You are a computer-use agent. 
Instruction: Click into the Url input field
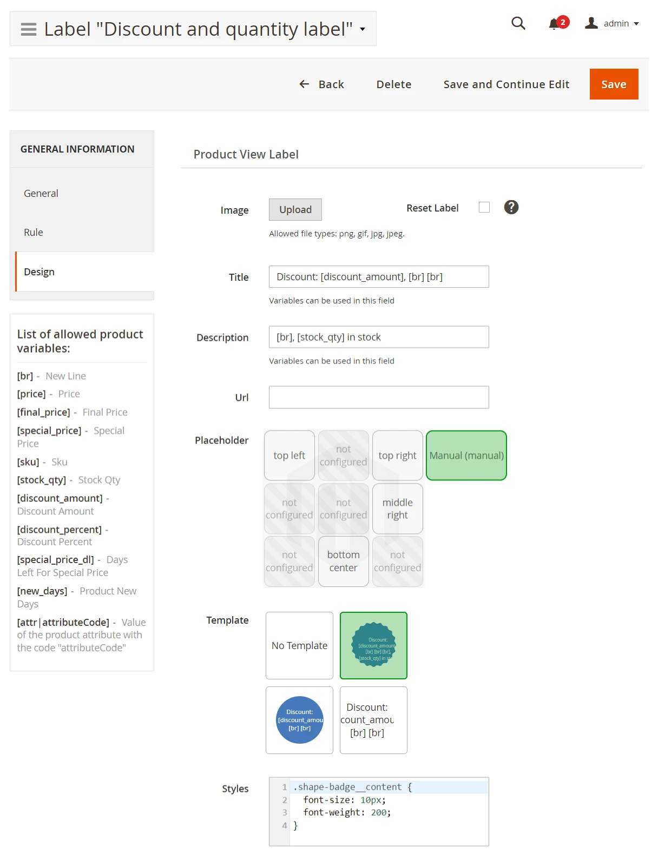click(x=379, y=398)
